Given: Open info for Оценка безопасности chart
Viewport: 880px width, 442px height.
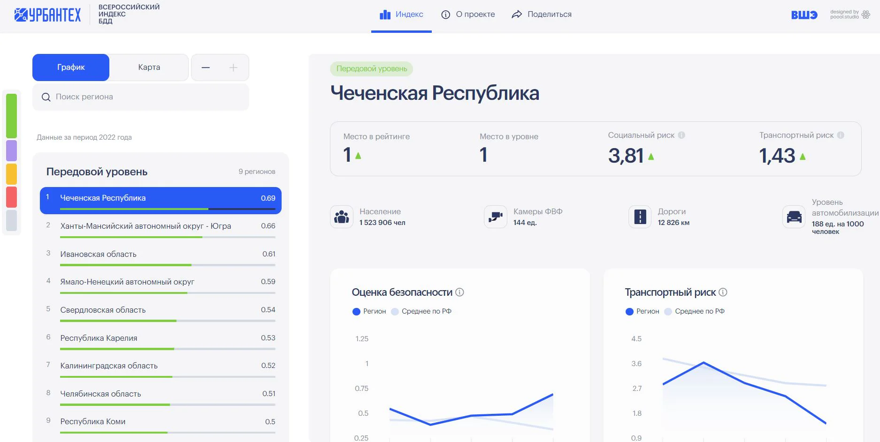Looking at the screenshot, I should (460, 292).
